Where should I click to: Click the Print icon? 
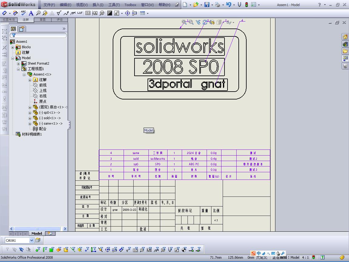(x=218, y=5)
